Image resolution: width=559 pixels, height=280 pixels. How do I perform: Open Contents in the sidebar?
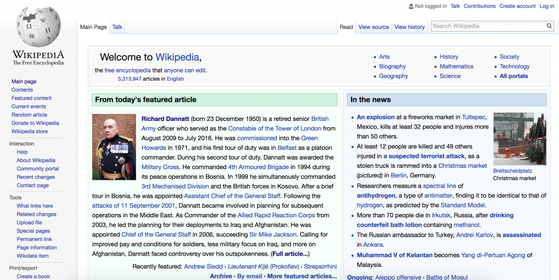22,90
